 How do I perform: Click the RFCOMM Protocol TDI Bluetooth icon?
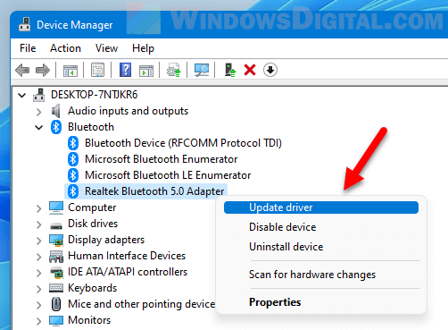(73, 143)
